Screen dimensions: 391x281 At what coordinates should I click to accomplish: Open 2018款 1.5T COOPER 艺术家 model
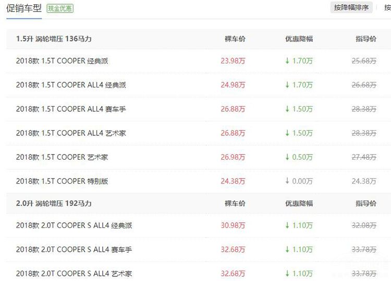click(x=62, y=157)
